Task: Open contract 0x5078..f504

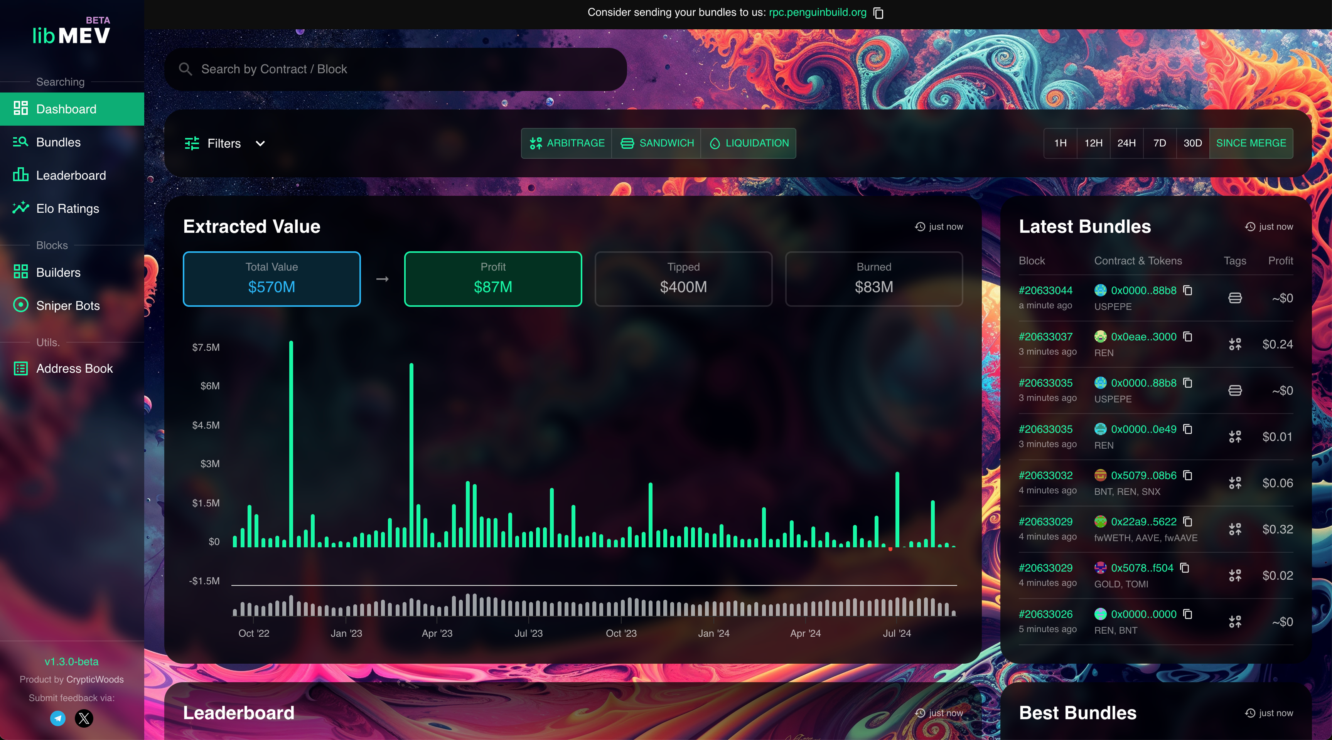Action: (1142, 568)
